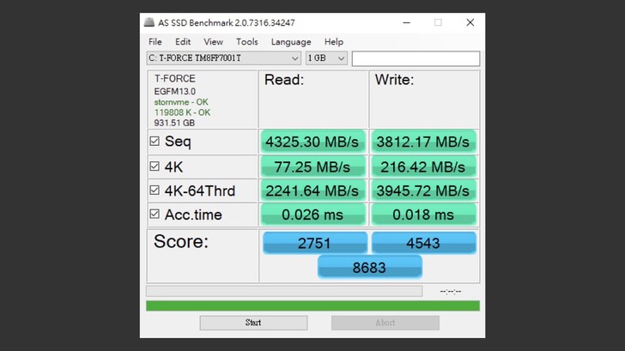Image resolution: width=625 pixels, height=351 pixels.
Task: Click the Start benchmark button
Action: click(x=253, y=323)
